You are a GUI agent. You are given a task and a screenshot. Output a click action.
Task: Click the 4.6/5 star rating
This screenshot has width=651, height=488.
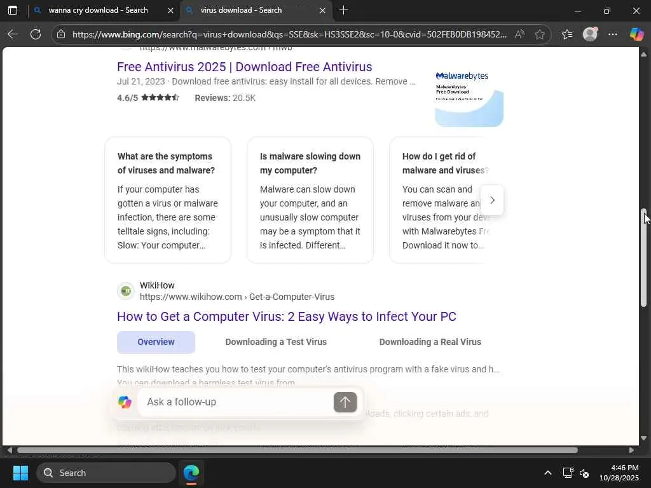coord(147,98)
